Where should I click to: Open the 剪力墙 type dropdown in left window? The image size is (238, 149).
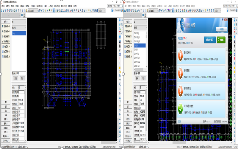point(19,28)
